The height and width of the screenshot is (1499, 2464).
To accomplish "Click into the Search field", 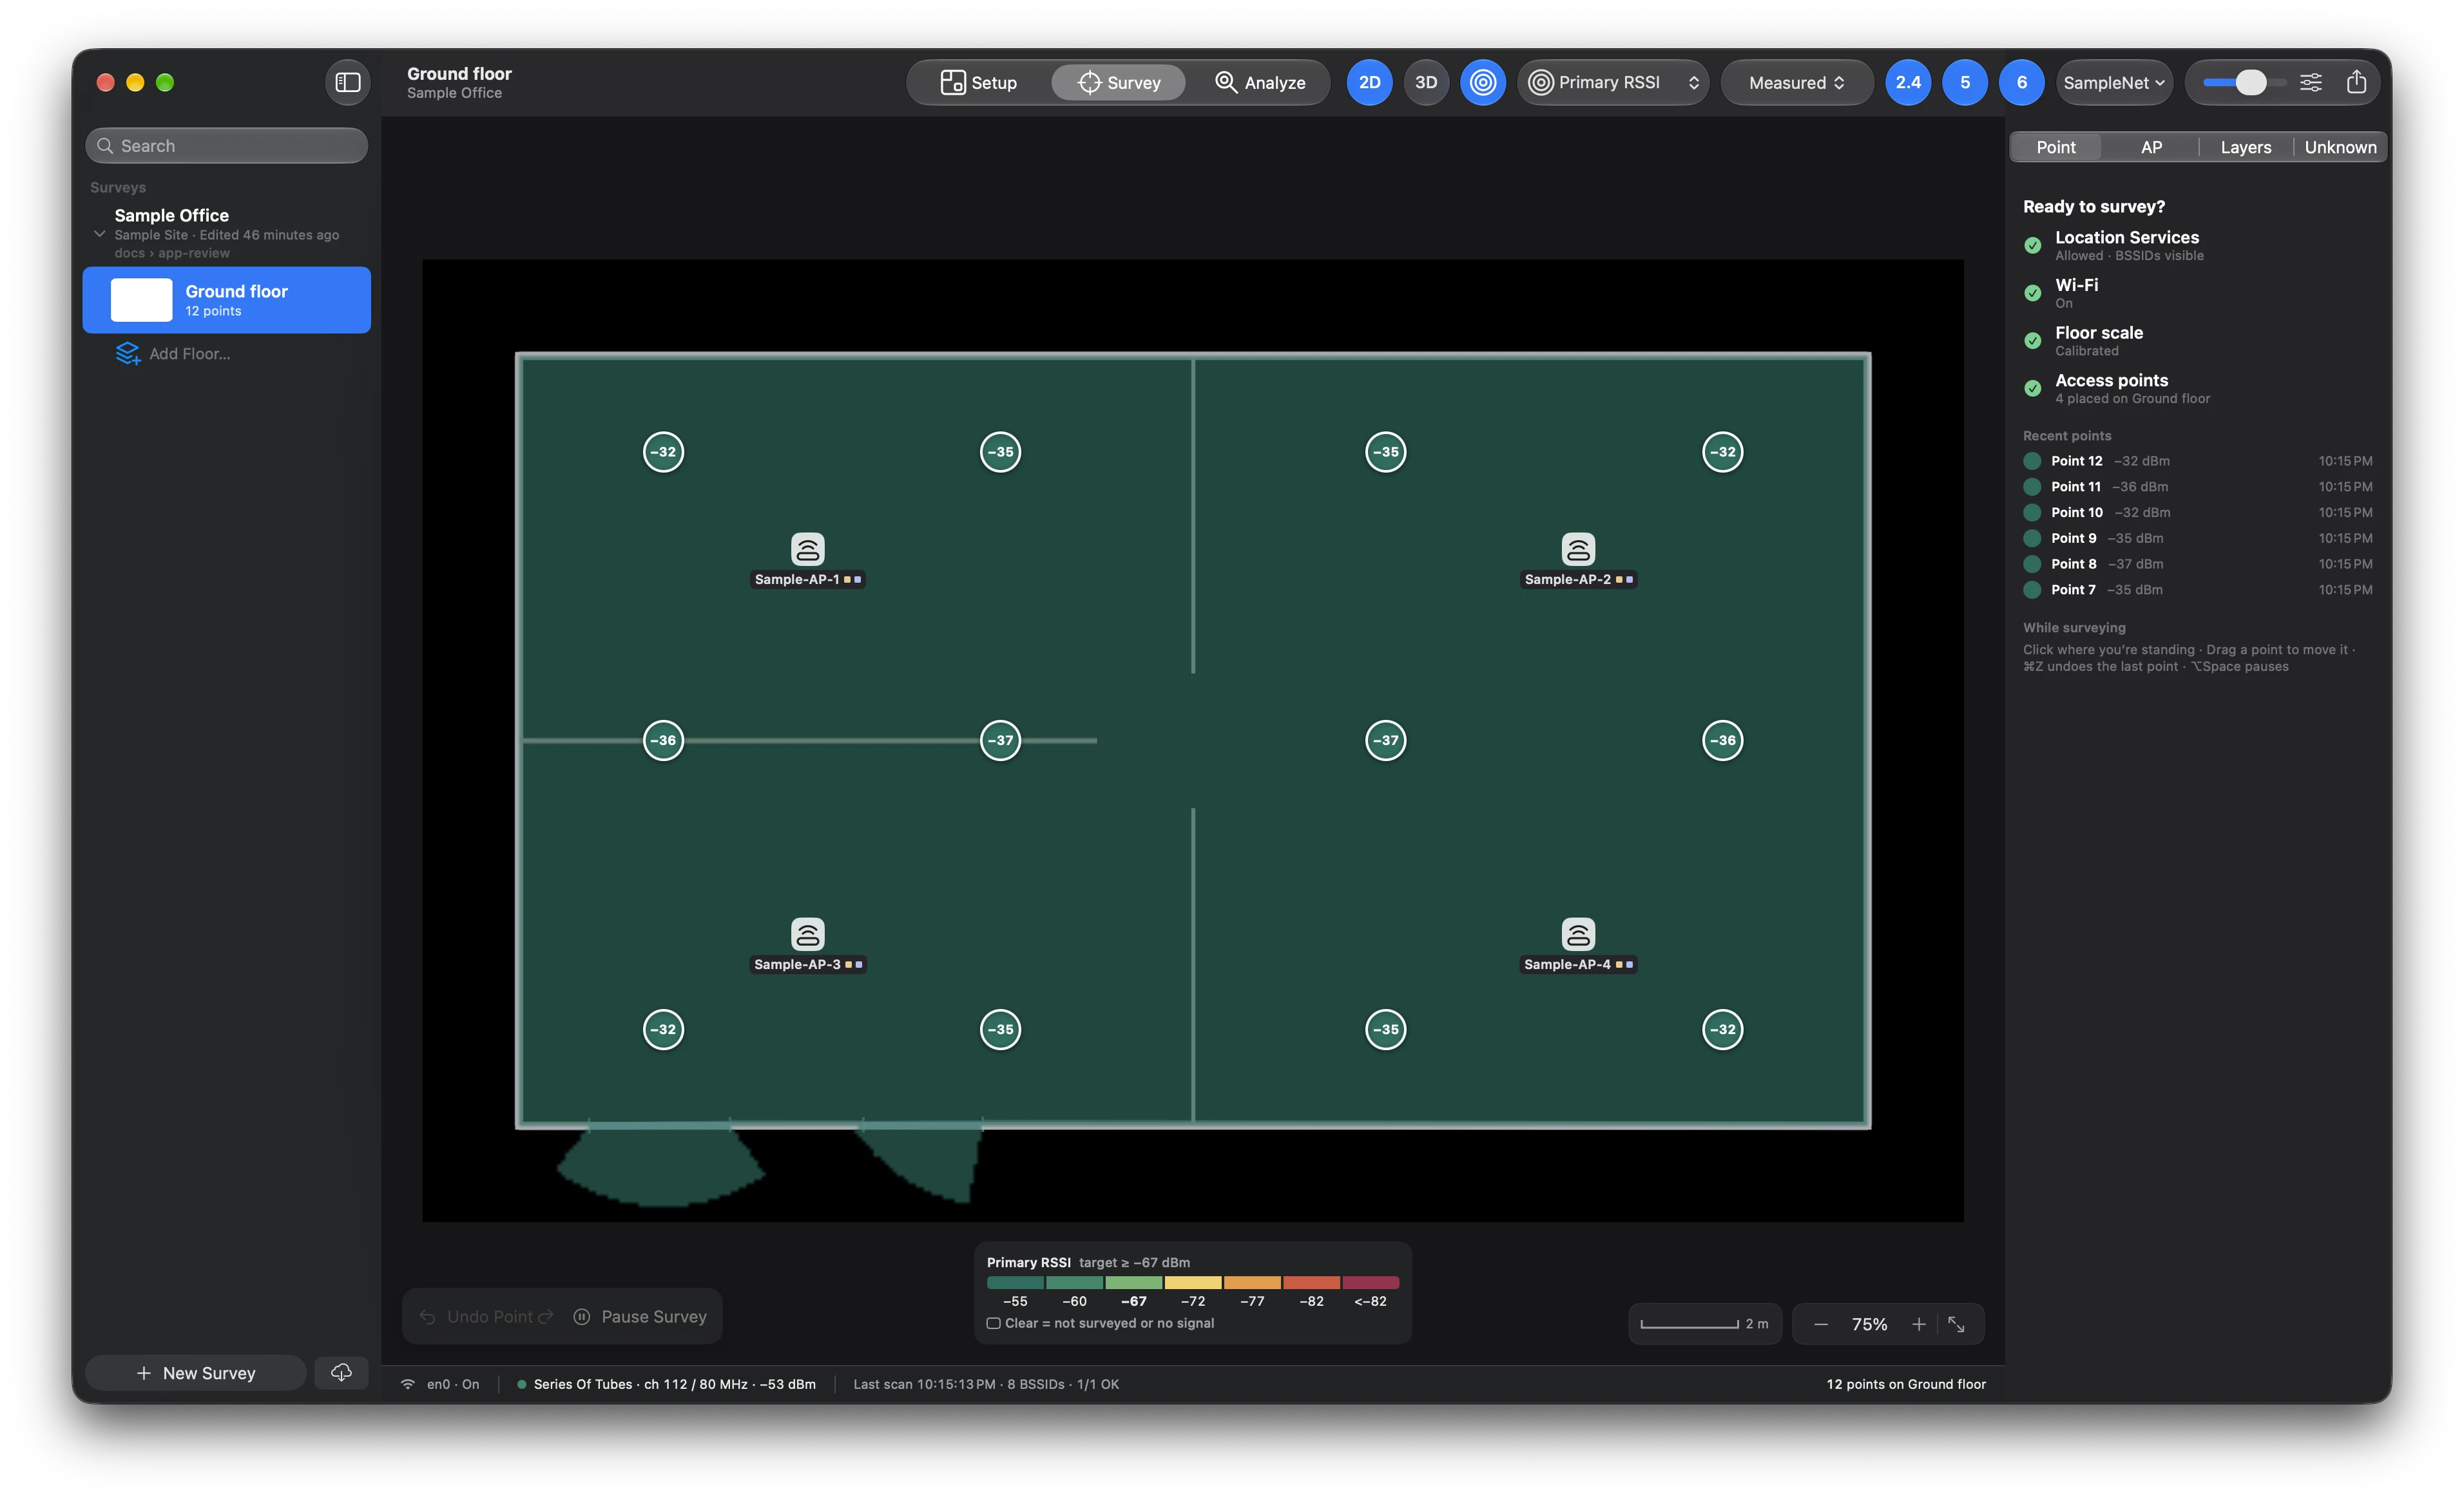I will [227, 146].
